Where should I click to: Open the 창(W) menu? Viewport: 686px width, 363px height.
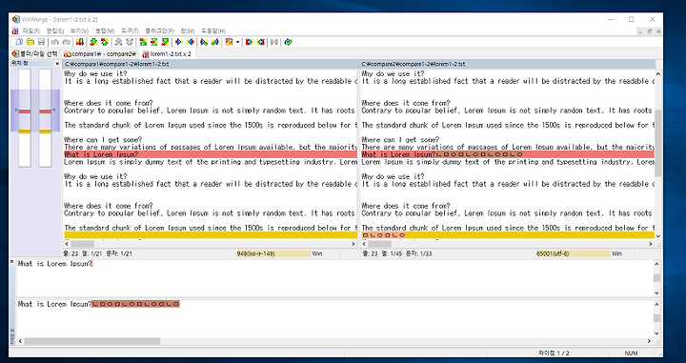[x=188, y=31]
